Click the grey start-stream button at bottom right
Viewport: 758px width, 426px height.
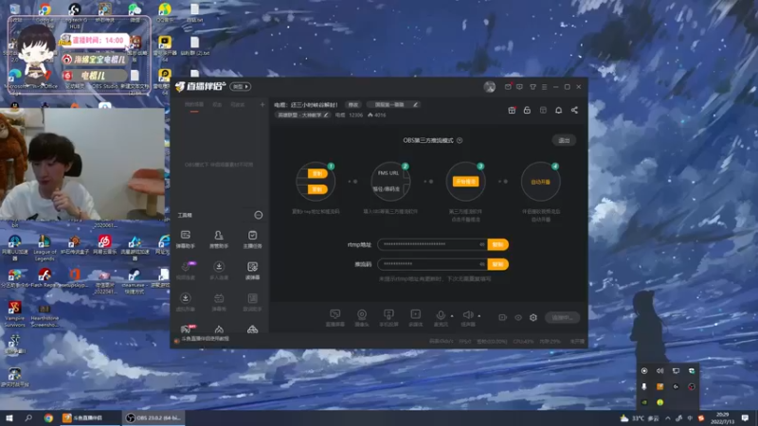click(562, 317)
